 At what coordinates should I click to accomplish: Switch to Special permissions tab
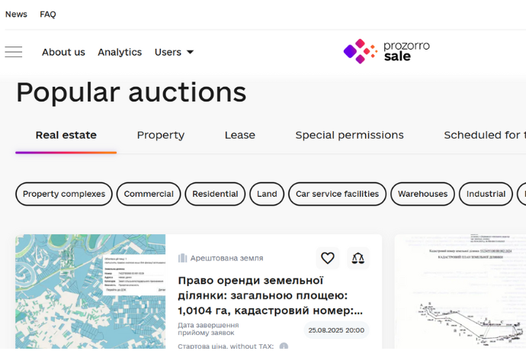point(350,135)
